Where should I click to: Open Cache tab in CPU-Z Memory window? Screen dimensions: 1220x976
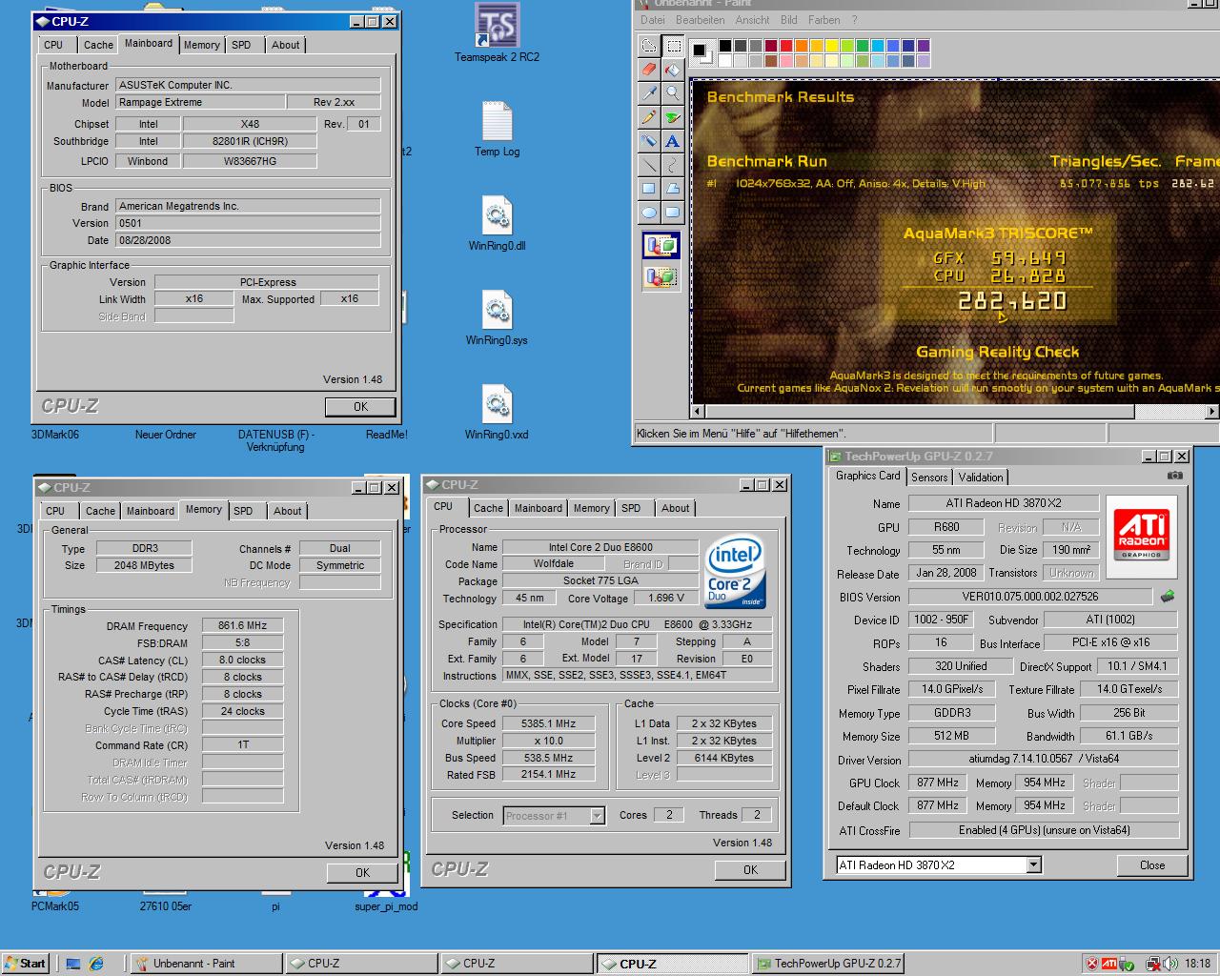tap(100, 511)
